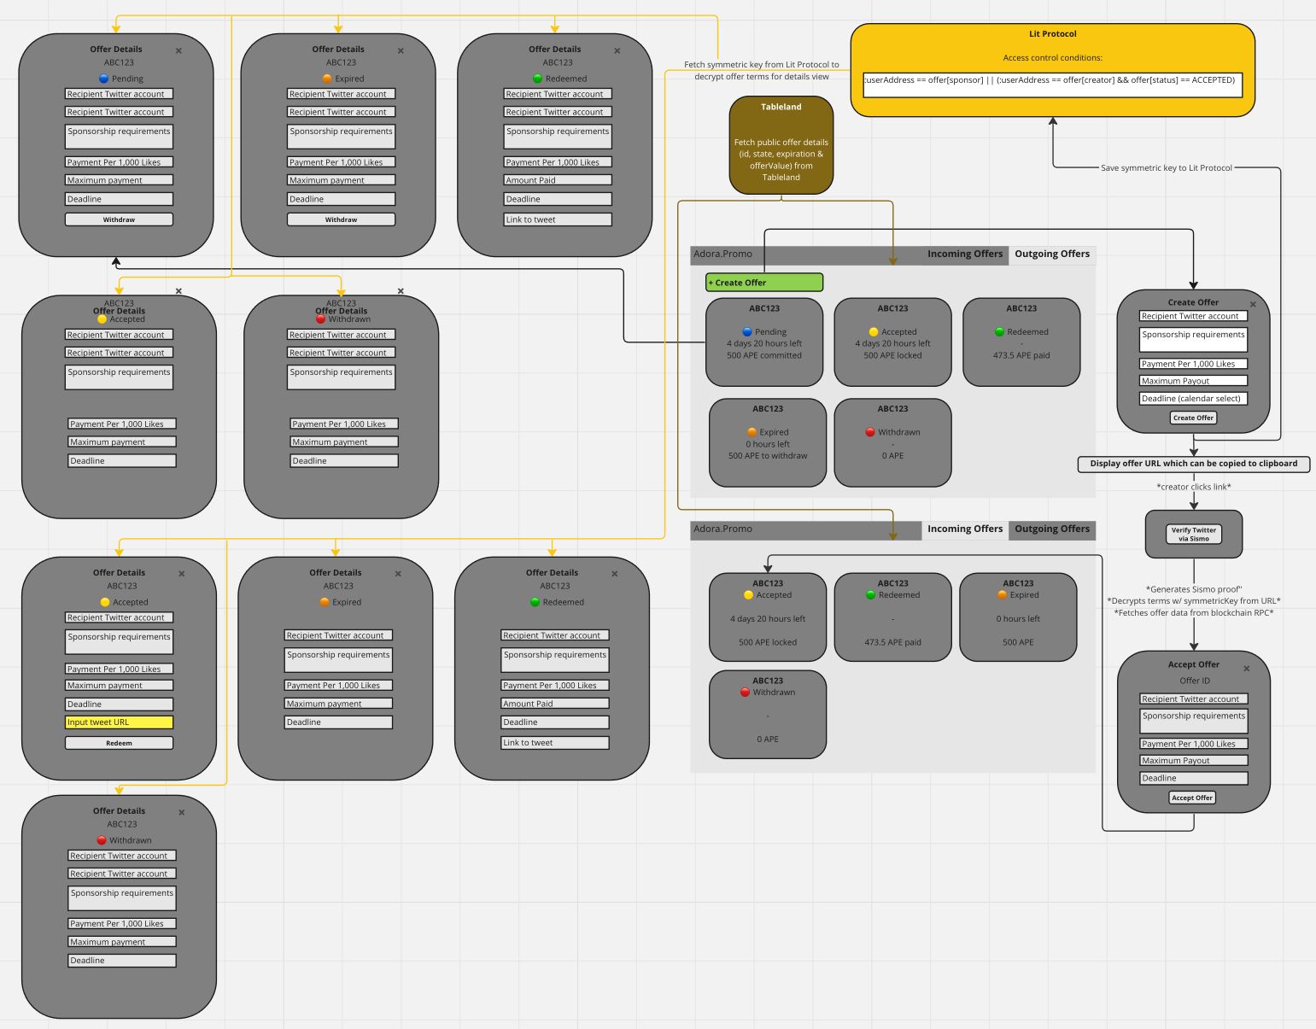The image size is (1316, 1029).
Task: Close the Pending Offer Details card
Action: tap(178, 50)
